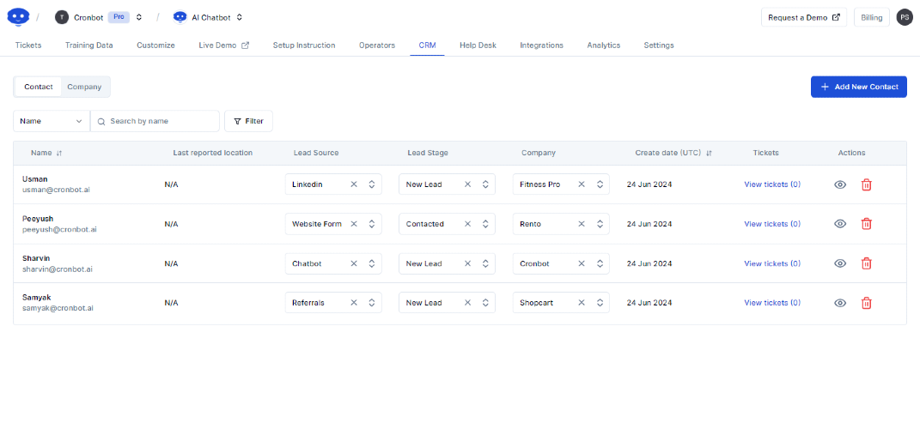The width and height of the screenshot is (920, 429).
Task: Clear the Chatbot lead source value
Action: pyautogui.click(x=354, y=263)
